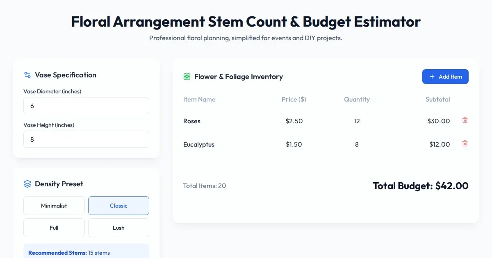Change the Eucalyptus quantity of 8
The image size is (492, 258).
click(357, 145)
